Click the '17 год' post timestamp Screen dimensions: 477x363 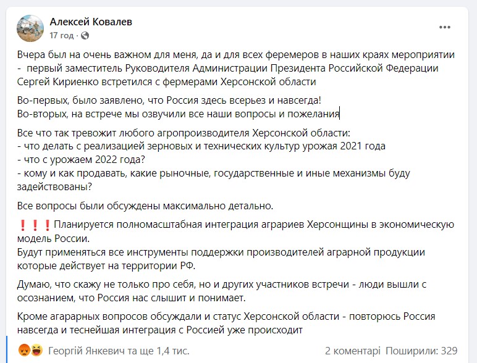61,35
